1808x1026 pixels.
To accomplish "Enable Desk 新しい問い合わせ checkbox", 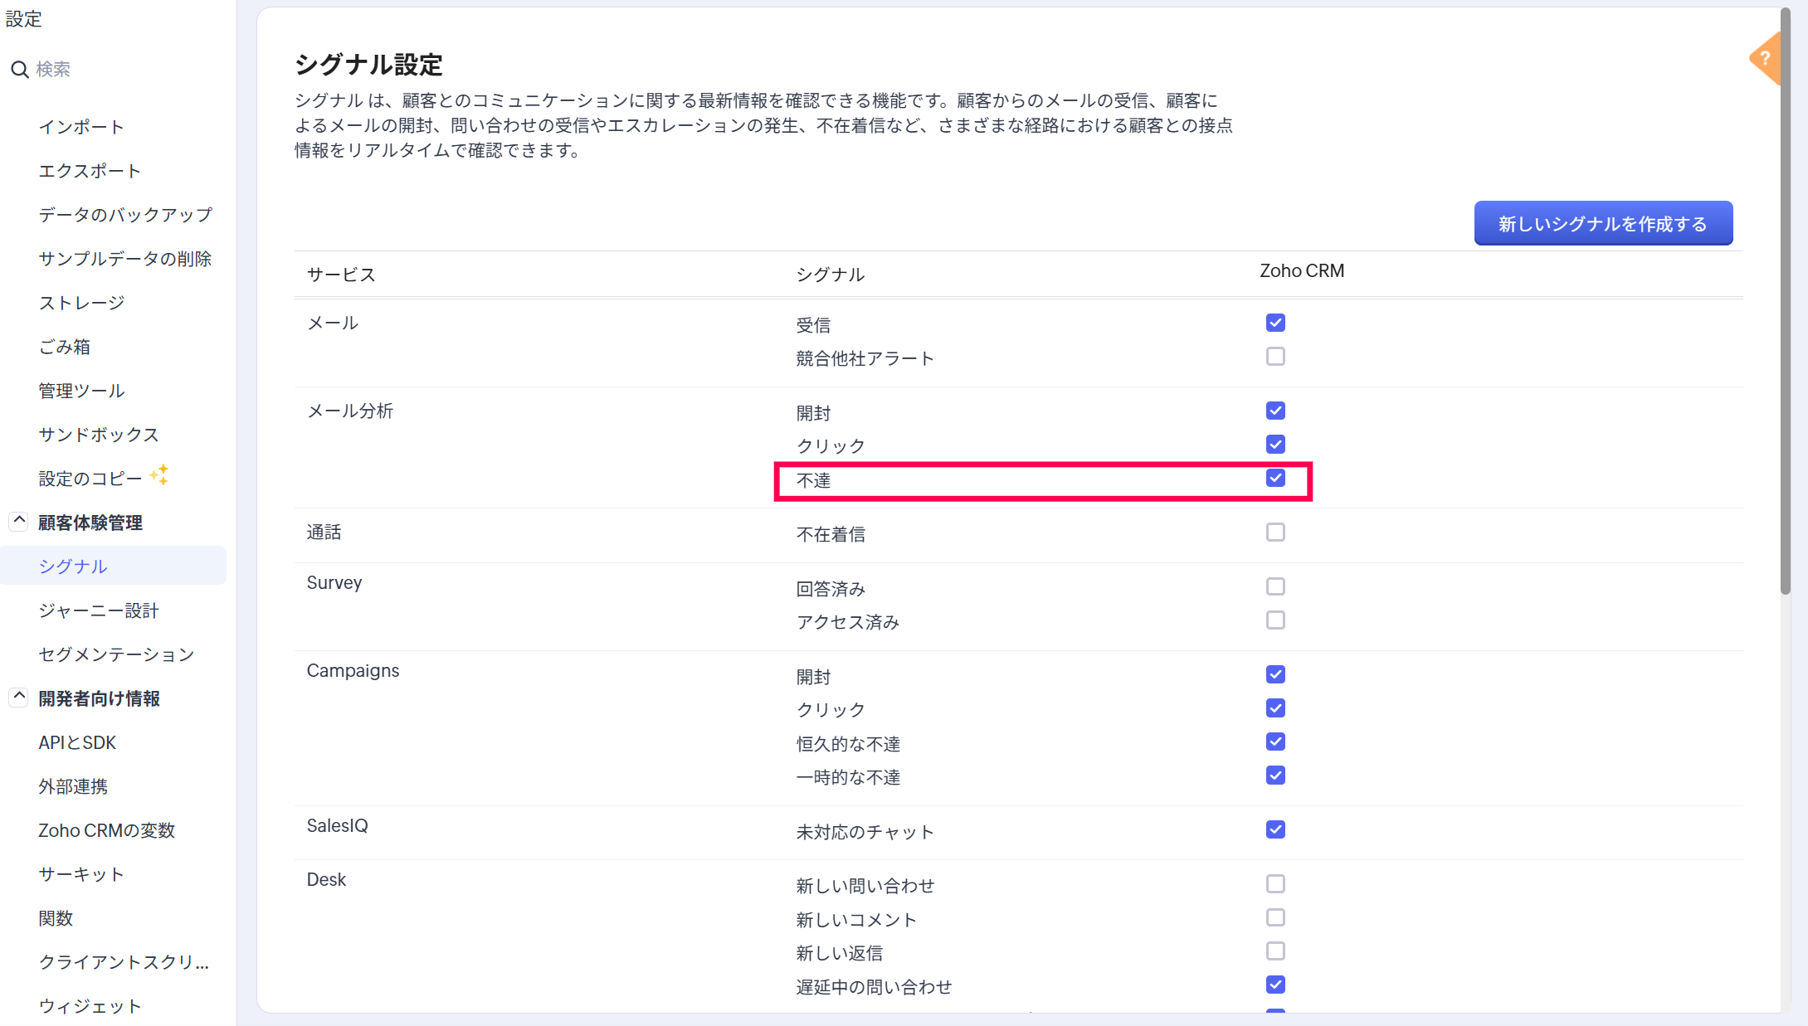I will [1275, 884].
